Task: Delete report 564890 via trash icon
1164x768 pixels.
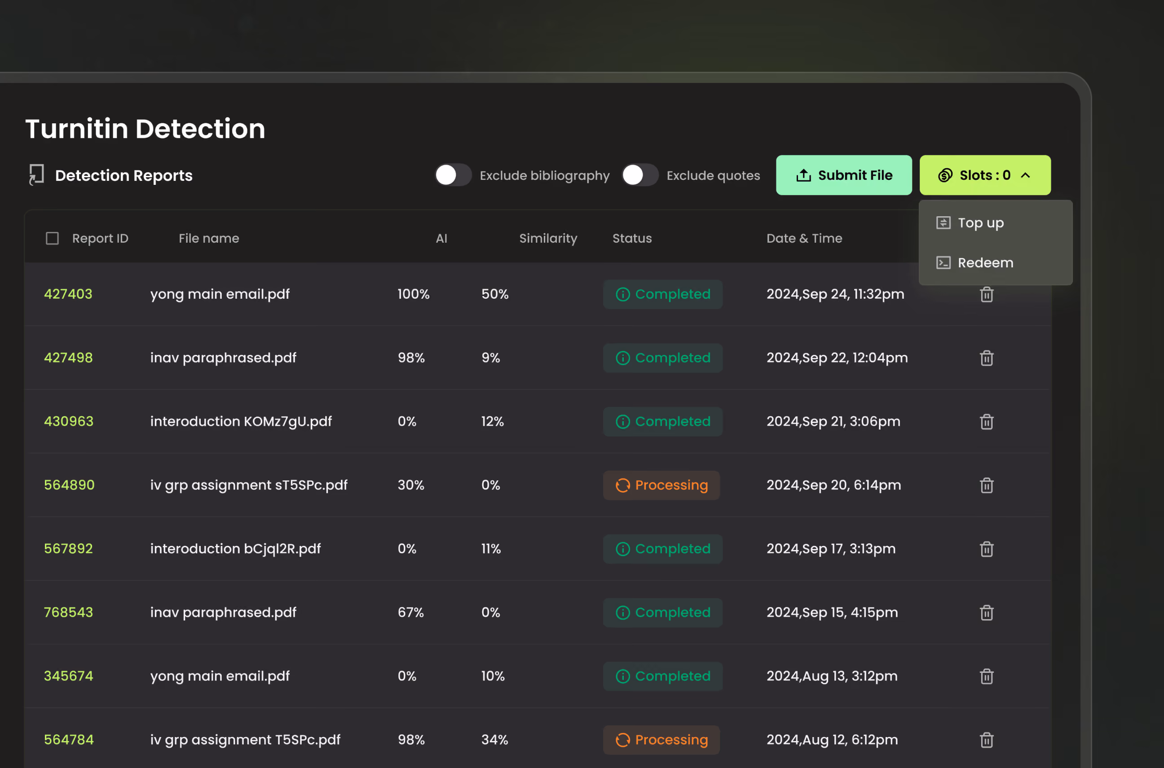Action: point(987,485)
